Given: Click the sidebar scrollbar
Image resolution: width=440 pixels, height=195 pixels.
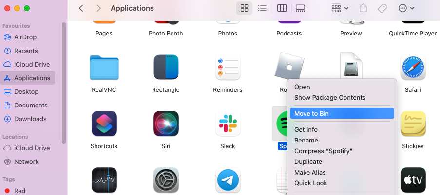Looking at the screenshot, I should pyautogui.click(x=64, y=83).
